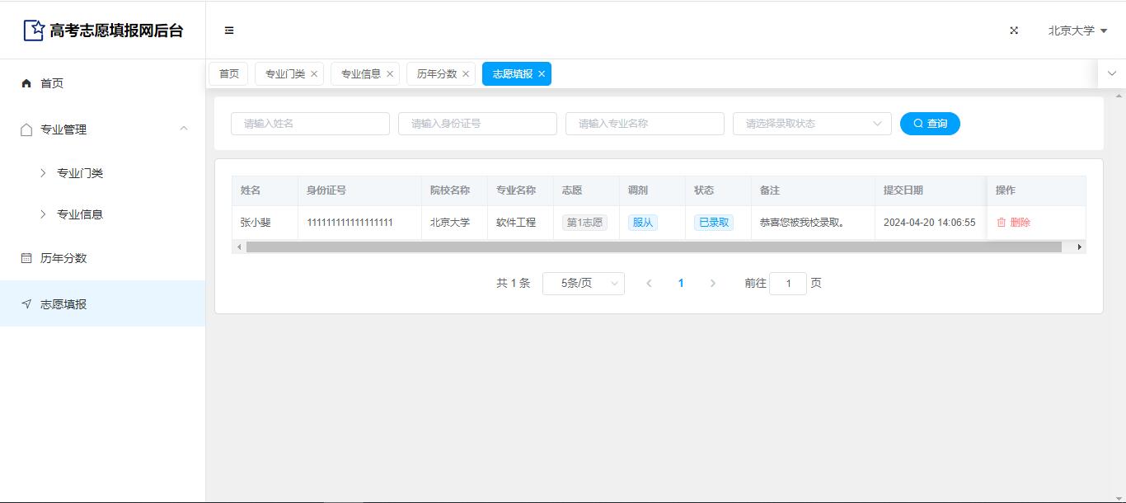This screenshot has height=503, width=1126.
Task: Delete the 张小斐 record
Action: [x=1013, y=223]
